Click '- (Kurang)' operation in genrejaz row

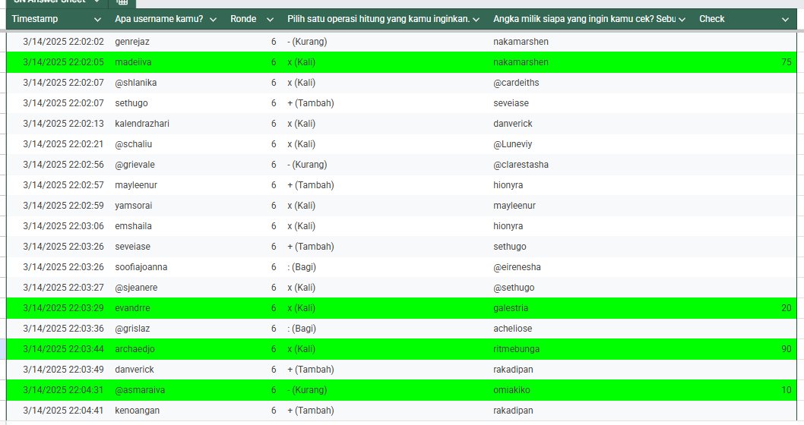click(x=307, y=42)
